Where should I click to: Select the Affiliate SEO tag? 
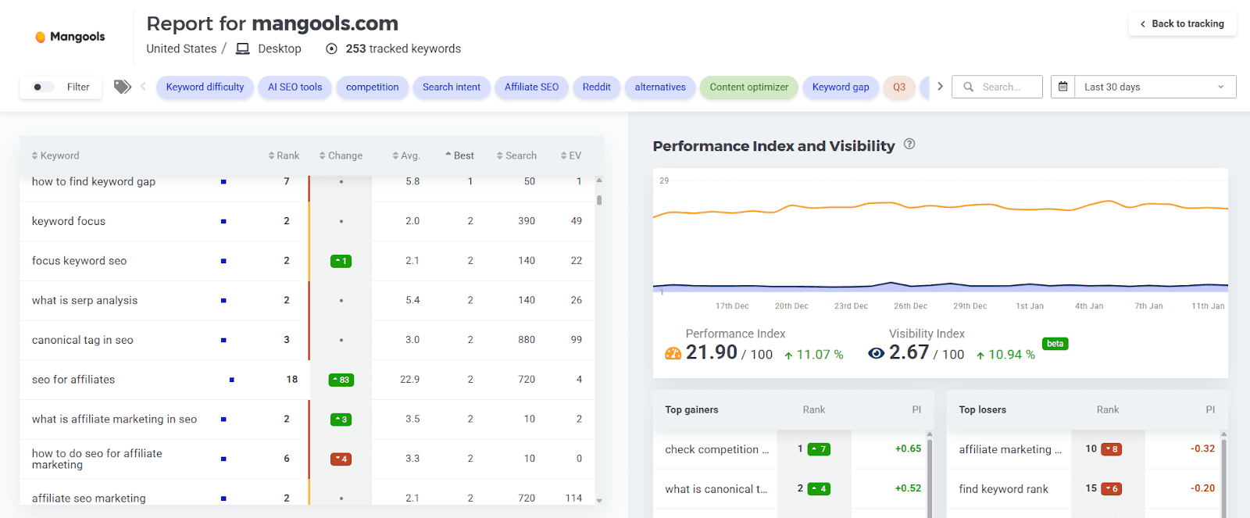coord(531,88)
